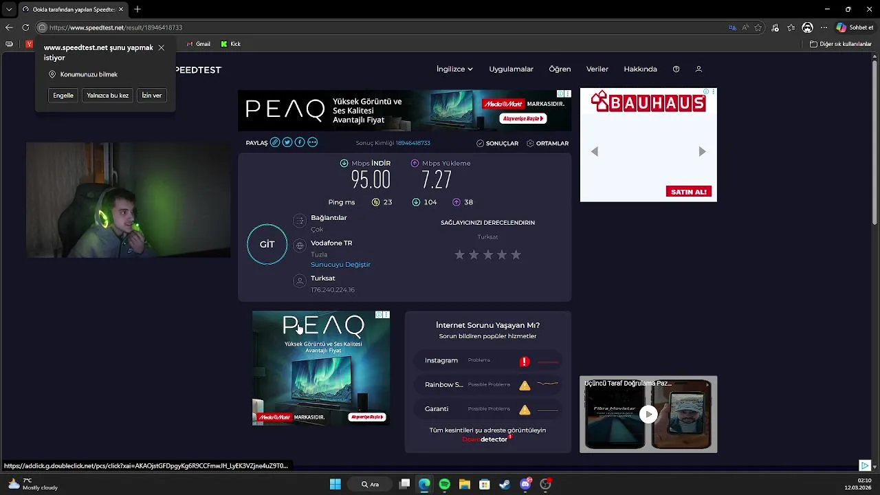Click Alışverişe Başla in top PEAQ banner
Image resolution: width=880 pixels, height=495 pixels.
click(x=524, y=118)
